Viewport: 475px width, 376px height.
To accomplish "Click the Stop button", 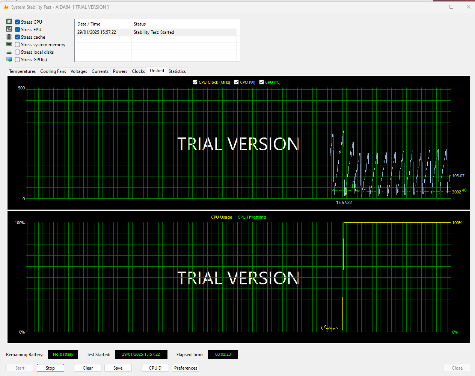I will tap(50, 368).
